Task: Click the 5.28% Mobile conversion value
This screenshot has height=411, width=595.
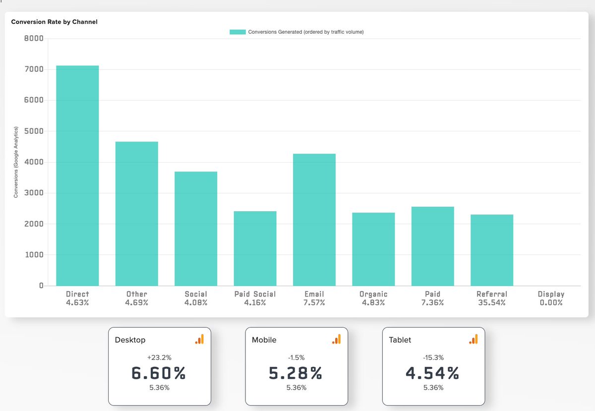Action: click(x=297, y=373)
